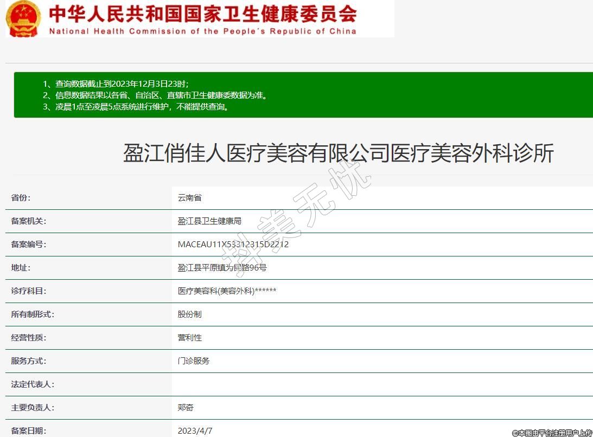The image size is (593, 437).
Task: Click the empty 法定代表人 value cell
Action: (x=380, y=384)
